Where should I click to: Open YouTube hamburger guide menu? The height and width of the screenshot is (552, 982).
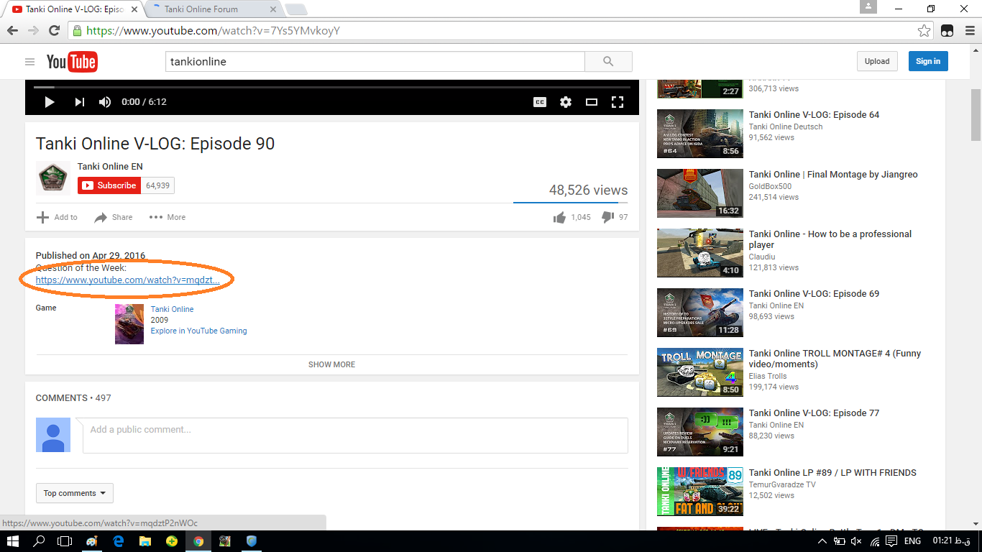(30, 62)
